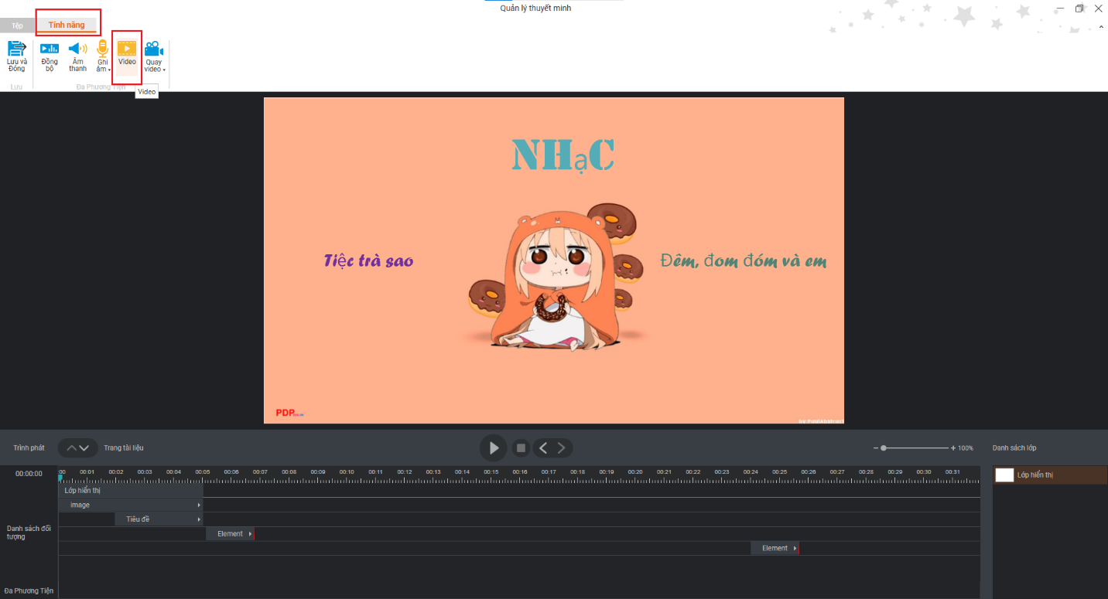This screenshot has height=599, width=1108.
Task: Go to the previous step arrow
Action: [x=543, y=448]
